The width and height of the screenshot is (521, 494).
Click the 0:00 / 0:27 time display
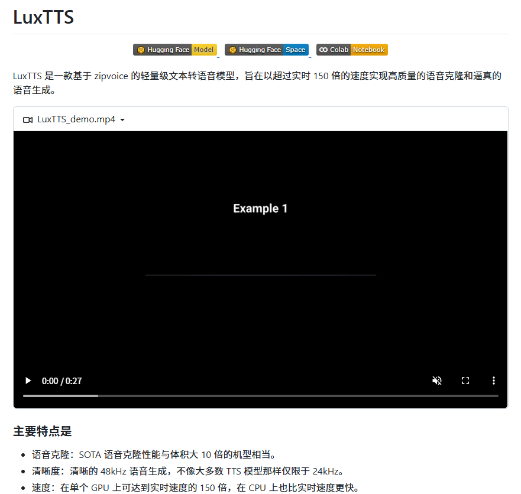tap(62, 381)
